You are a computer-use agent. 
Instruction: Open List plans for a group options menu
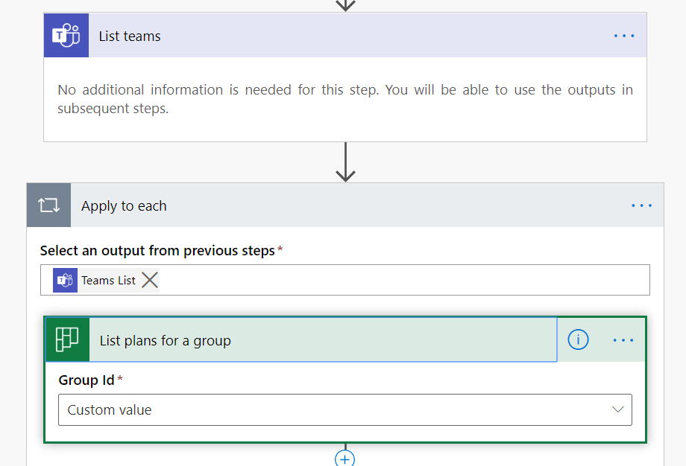coord(623,339)
